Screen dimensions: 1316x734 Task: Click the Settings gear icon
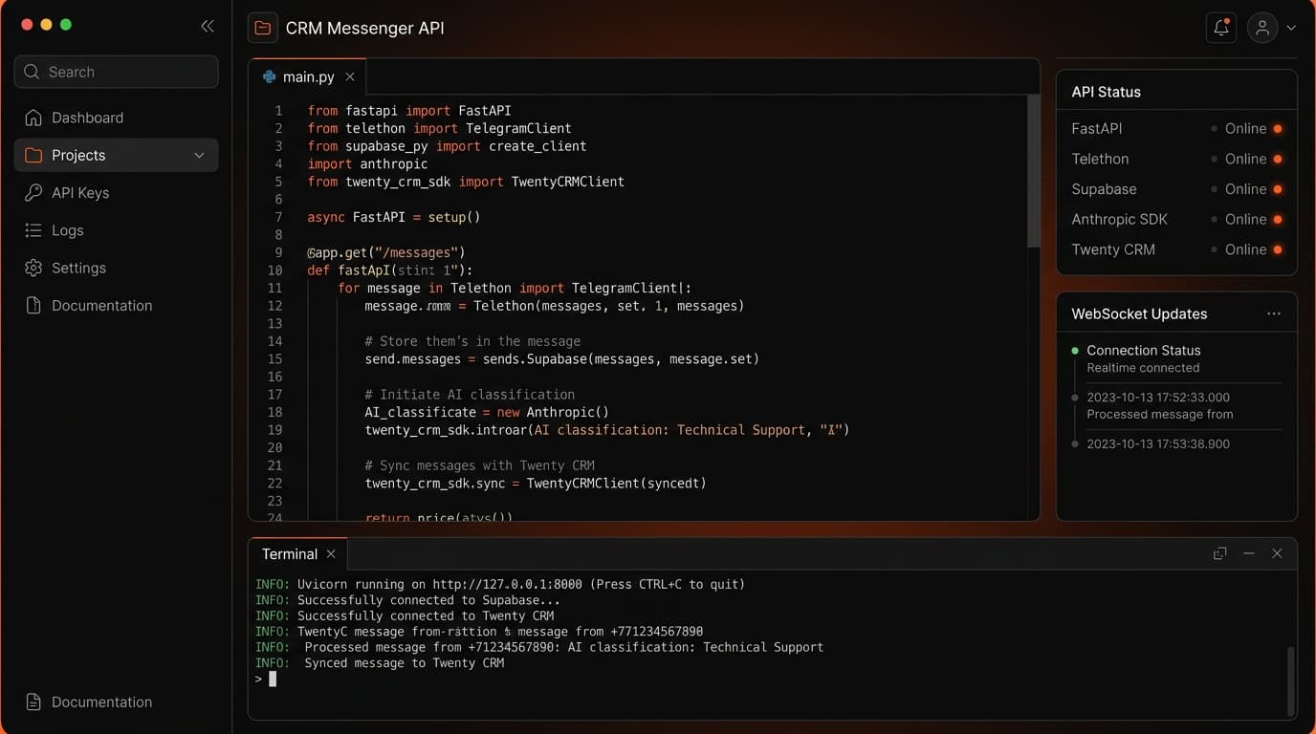point(34,268)
